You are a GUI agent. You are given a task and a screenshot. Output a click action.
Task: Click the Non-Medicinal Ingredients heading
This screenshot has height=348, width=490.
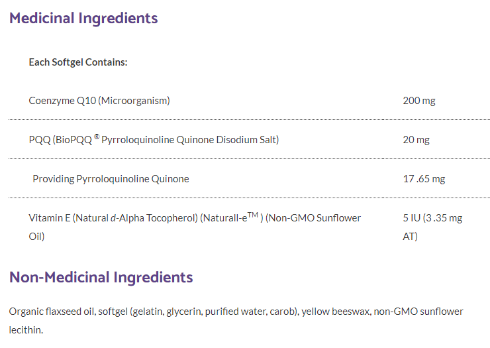[x=101, y=276]
